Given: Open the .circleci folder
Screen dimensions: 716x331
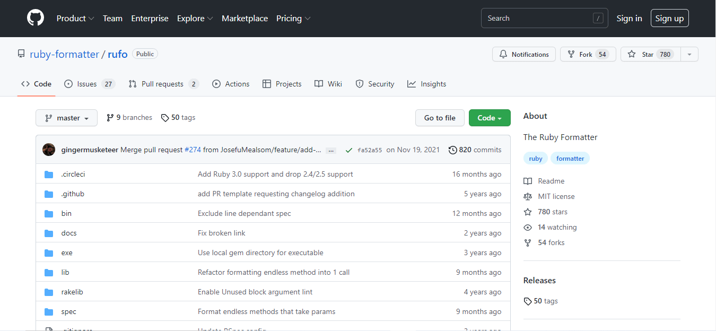Looking at the screenshot, I should (73, 174).
